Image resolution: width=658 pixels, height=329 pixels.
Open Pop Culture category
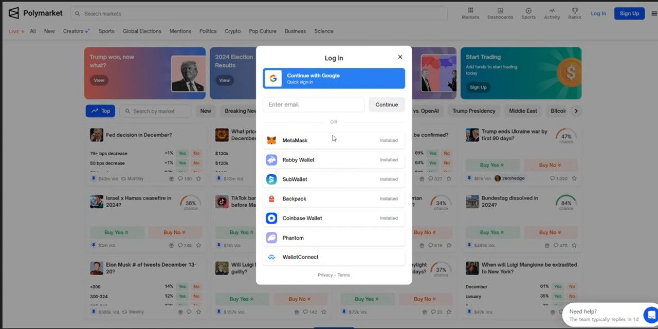click(x=263, y=31)
